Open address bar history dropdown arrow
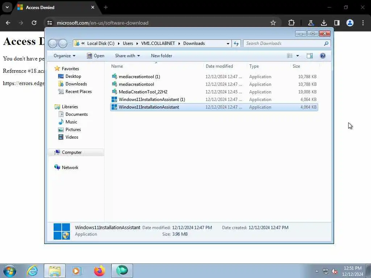This screenshot has height=278, width=371. click(x=228, y=43)
